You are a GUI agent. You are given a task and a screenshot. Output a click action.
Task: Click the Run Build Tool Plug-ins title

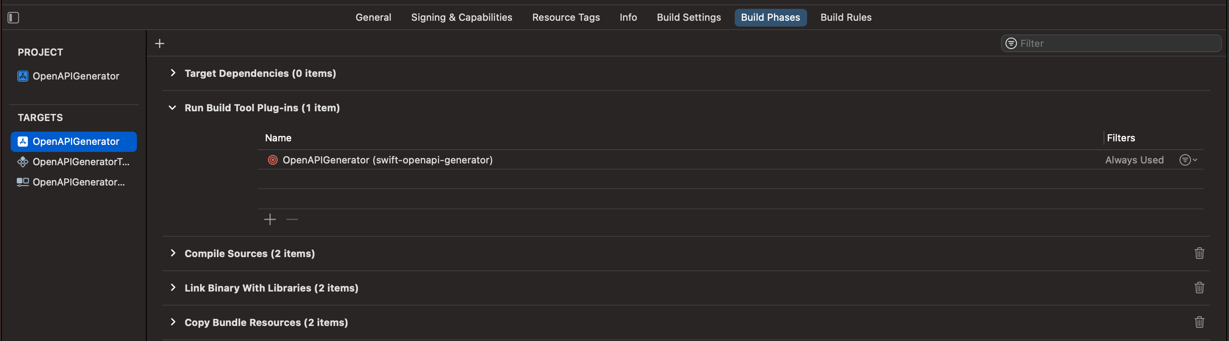[x=262, y=108]
